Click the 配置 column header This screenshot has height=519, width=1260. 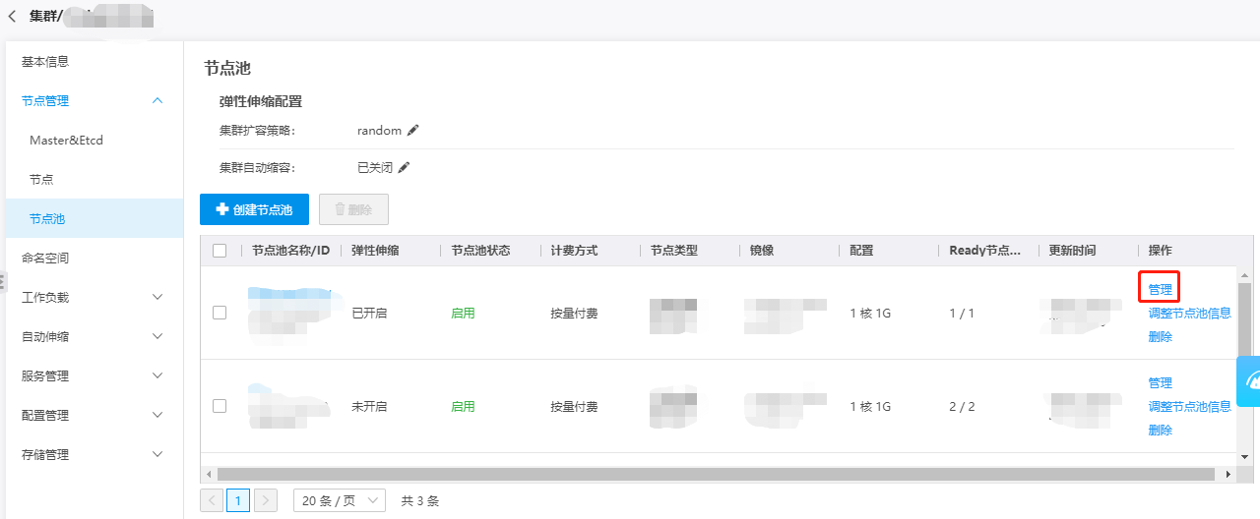click(861, 251)
